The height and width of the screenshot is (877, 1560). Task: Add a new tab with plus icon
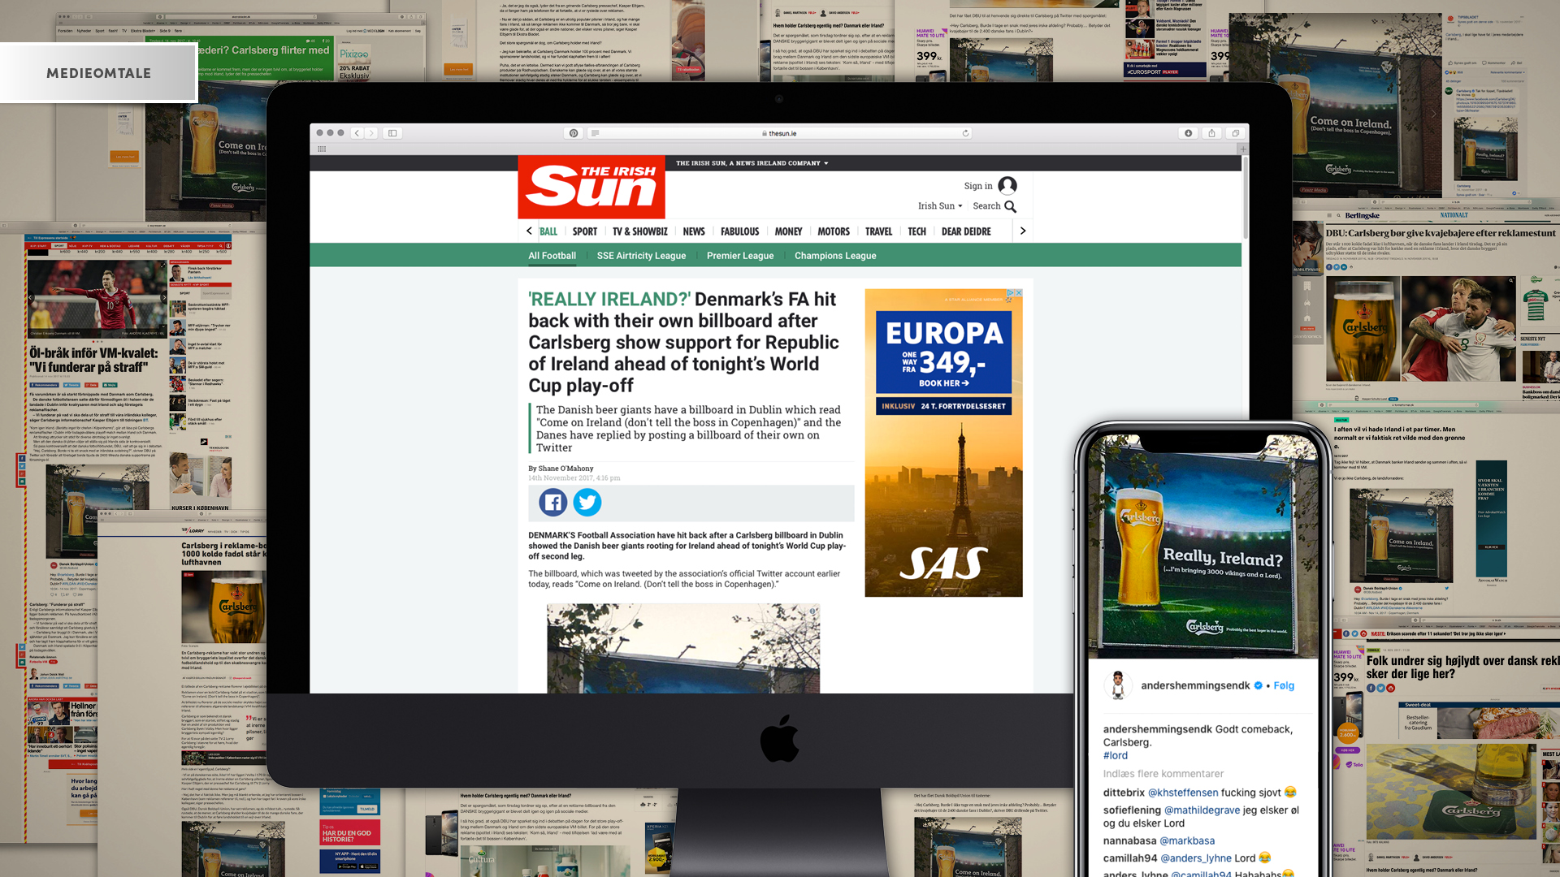[x=1242, y=149]
